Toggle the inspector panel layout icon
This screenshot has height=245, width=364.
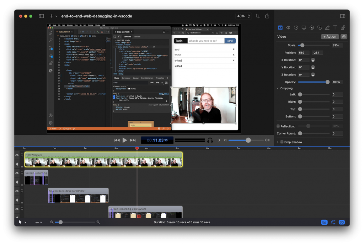point(343,16)
